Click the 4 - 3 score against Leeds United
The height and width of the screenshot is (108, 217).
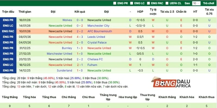[80, 37]
